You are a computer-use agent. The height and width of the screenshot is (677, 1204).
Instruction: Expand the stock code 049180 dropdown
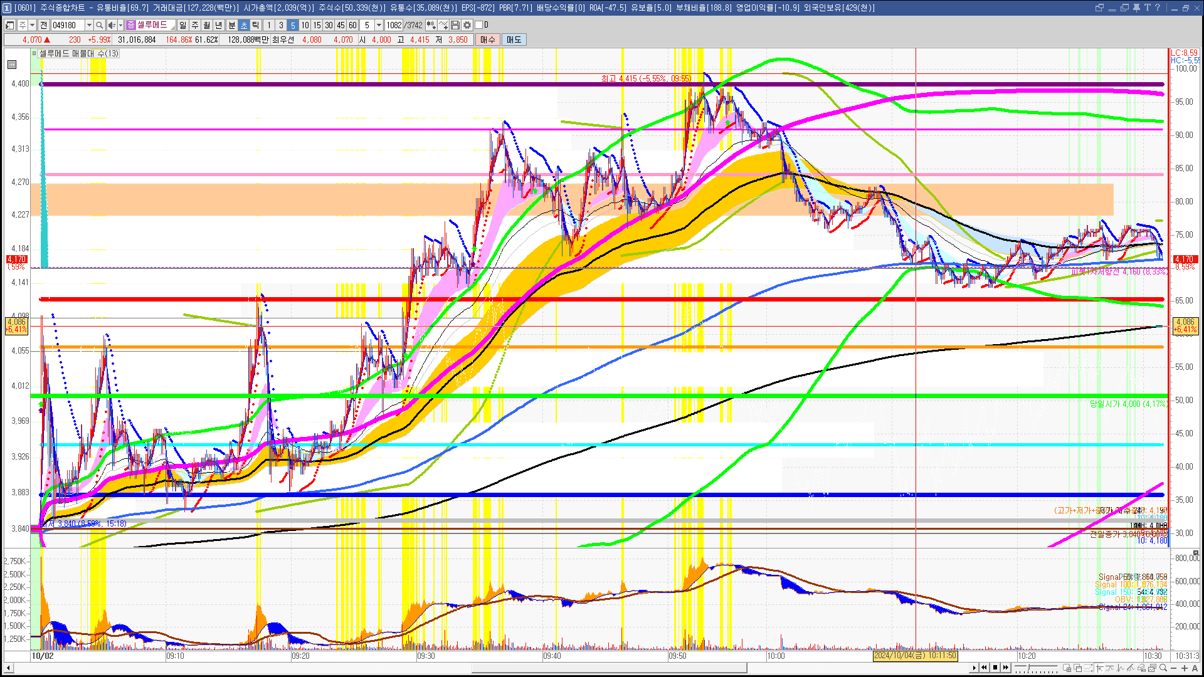[x=89, y=25]
